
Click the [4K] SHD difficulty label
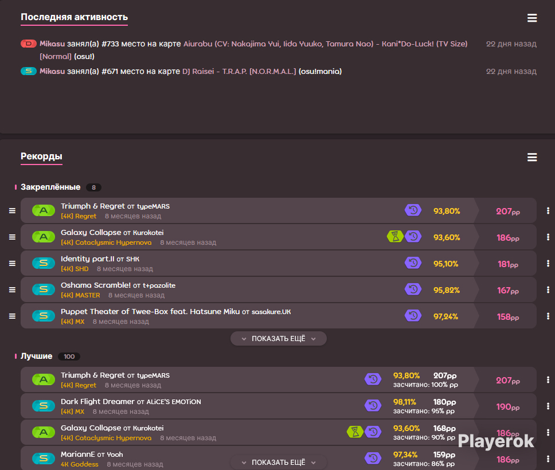tap(75, 269)
